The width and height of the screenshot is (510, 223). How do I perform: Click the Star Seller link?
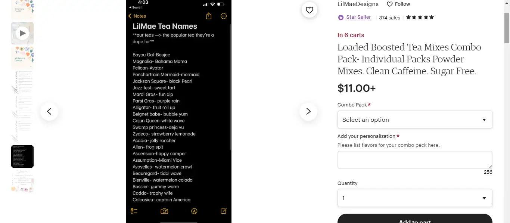pyautogui.click(x=358, y=17)
